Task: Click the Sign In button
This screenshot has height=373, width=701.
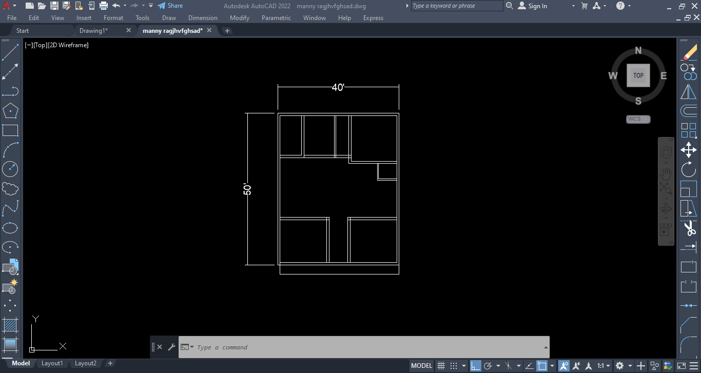Action: (x=532, y=6)
